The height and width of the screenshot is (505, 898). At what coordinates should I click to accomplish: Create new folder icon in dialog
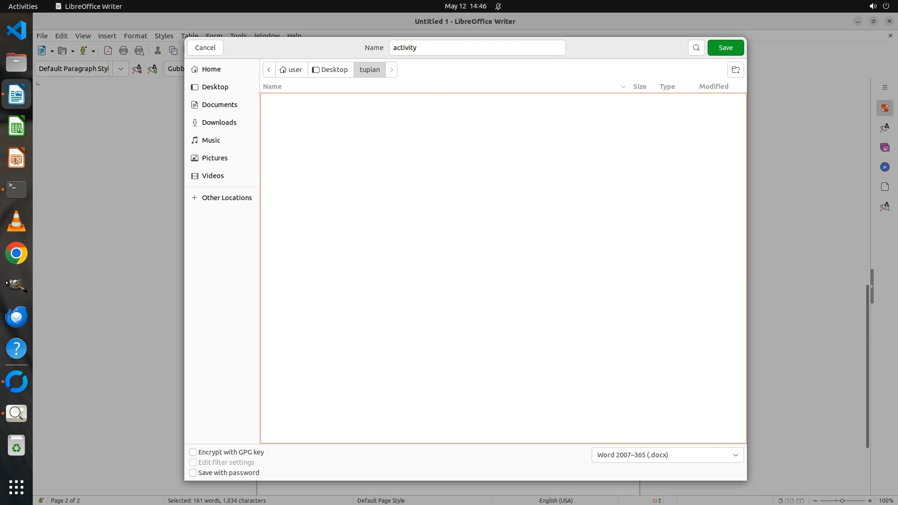735,70
